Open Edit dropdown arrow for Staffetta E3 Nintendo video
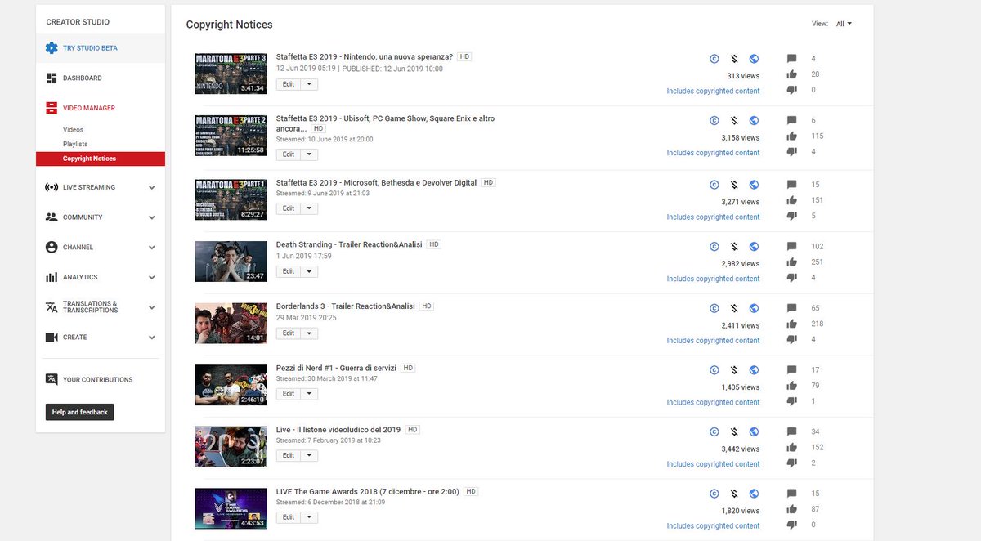This screenshot has width=981, height=541. tap(309, 84)
